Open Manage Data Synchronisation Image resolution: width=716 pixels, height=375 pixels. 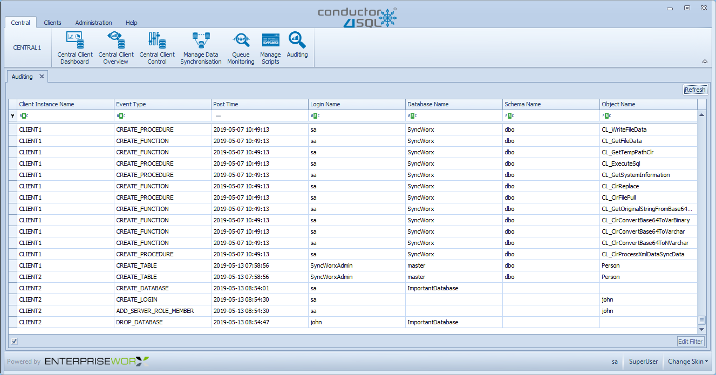(201, 48)
